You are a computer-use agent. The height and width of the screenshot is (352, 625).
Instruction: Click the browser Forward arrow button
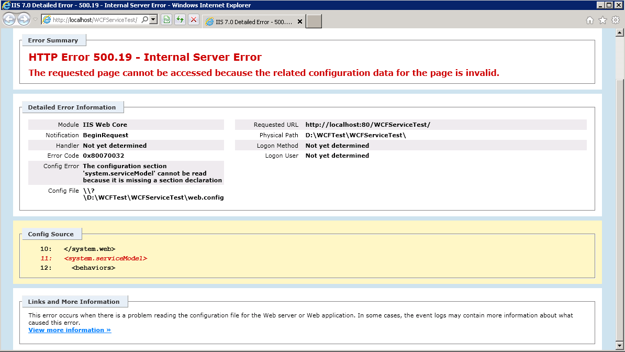tap(24, 19)
